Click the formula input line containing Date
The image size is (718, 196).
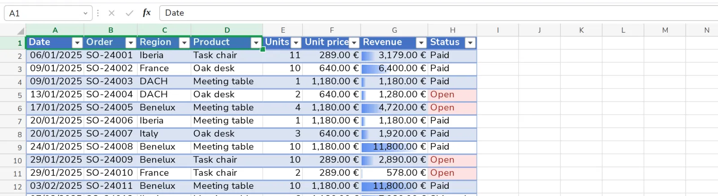coord(439,13)
